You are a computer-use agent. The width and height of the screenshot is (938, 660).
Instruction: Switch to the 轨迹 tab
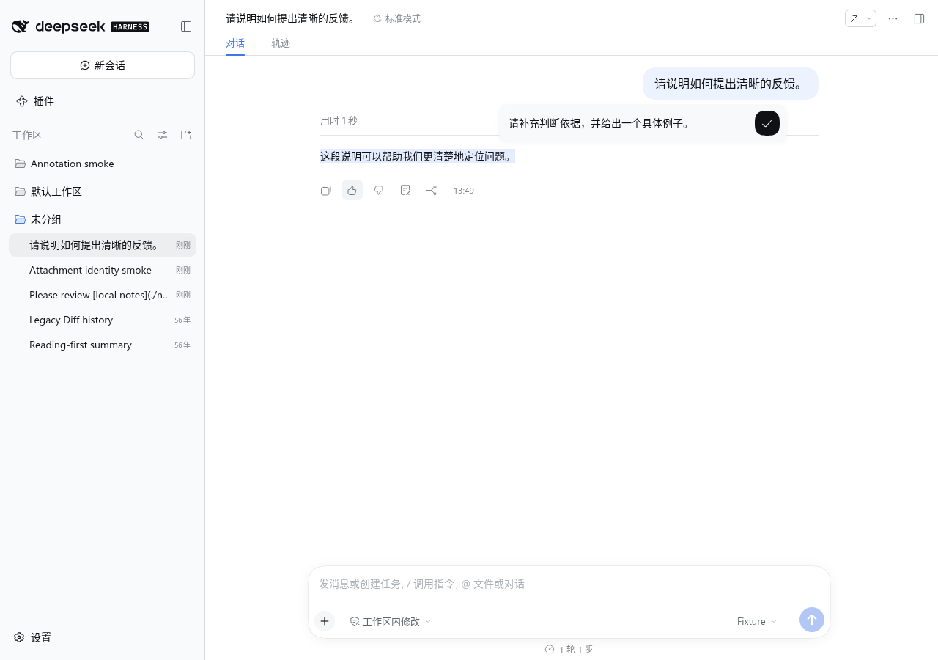pyautogui.click(x=281, y=43)
